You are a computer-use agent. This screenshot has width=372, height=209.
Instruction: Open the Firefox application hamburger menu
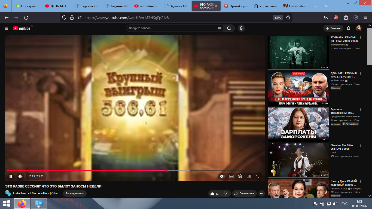[365, 17]
